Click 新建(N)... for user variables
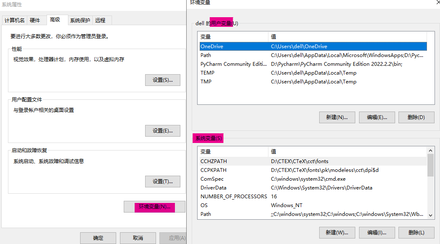This screenshot has width=440, height=244. pyautogui.click(x=337, y=117)
